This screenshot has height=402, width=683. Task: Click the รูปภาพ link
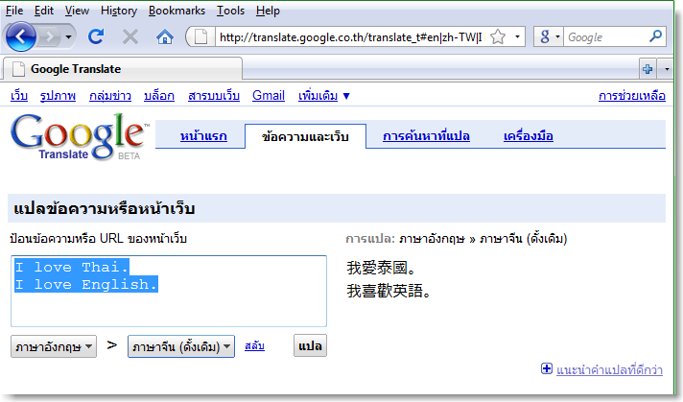click(58, 95)
